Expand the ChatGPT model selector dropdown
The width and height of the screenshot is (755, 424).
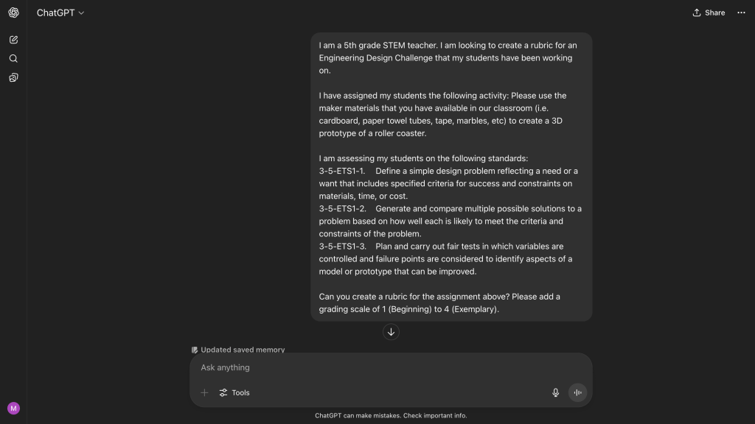click(60, 13)
